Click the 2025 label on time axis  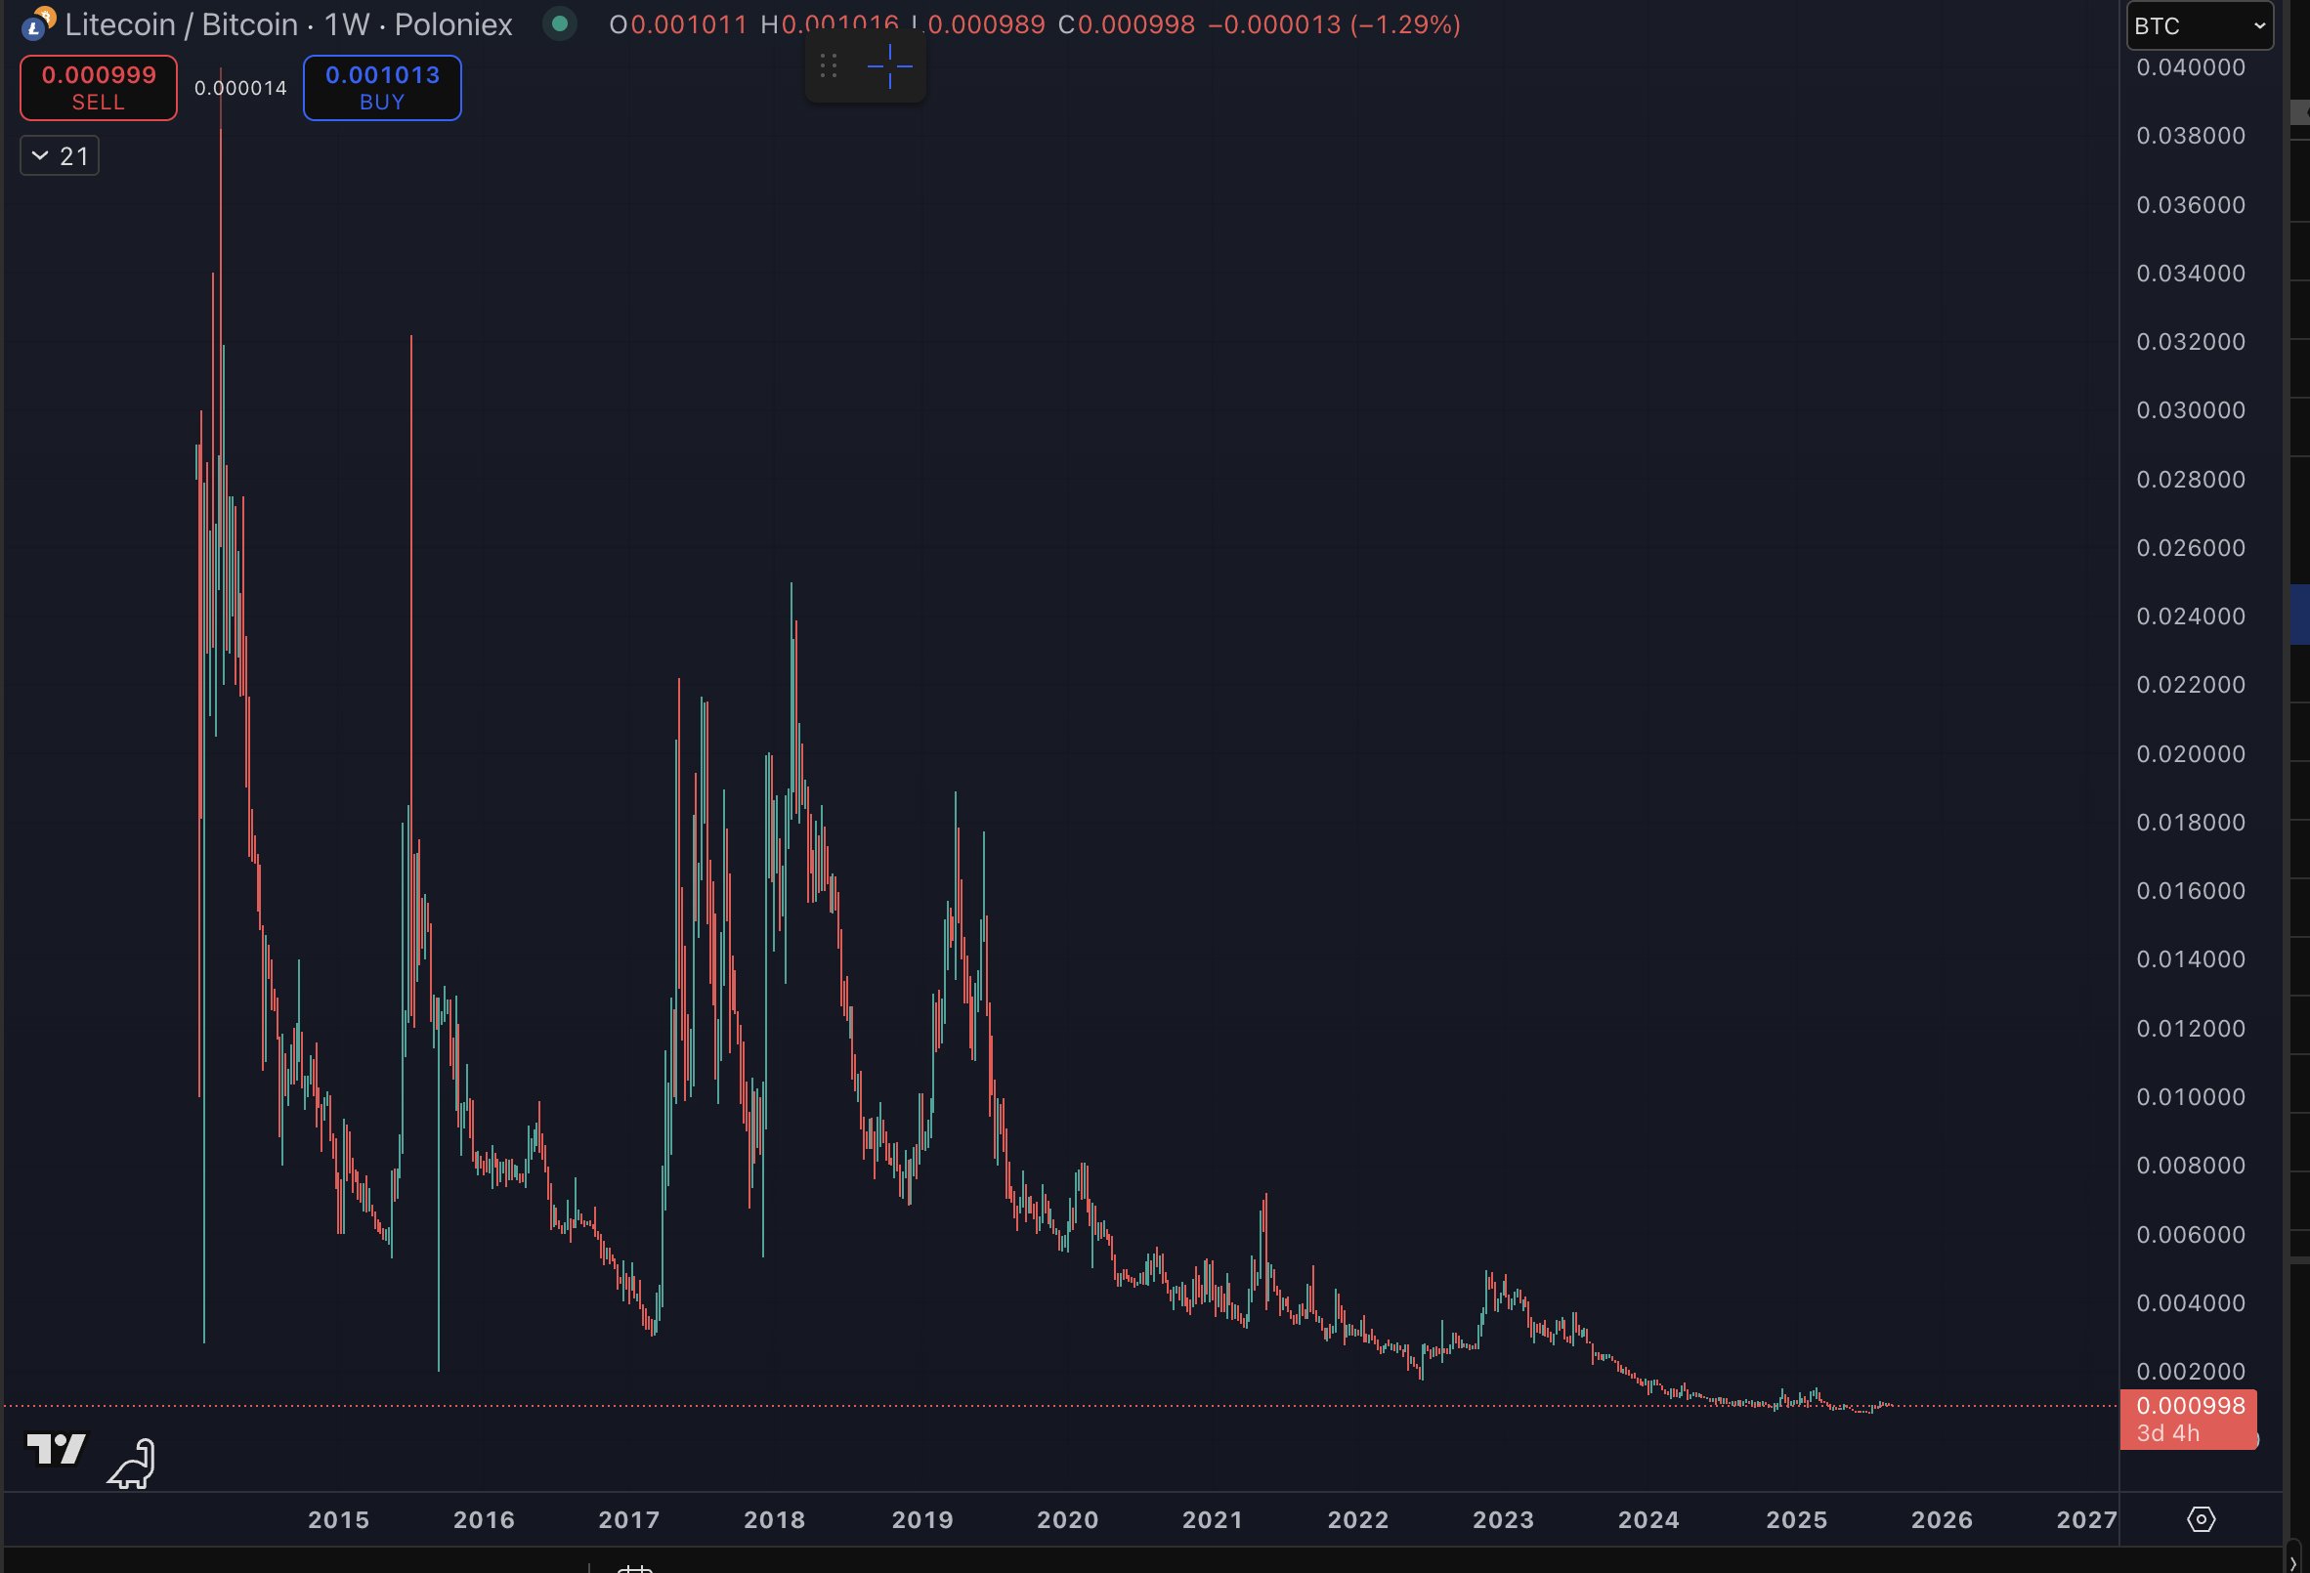click(x=1796, y=1519)
